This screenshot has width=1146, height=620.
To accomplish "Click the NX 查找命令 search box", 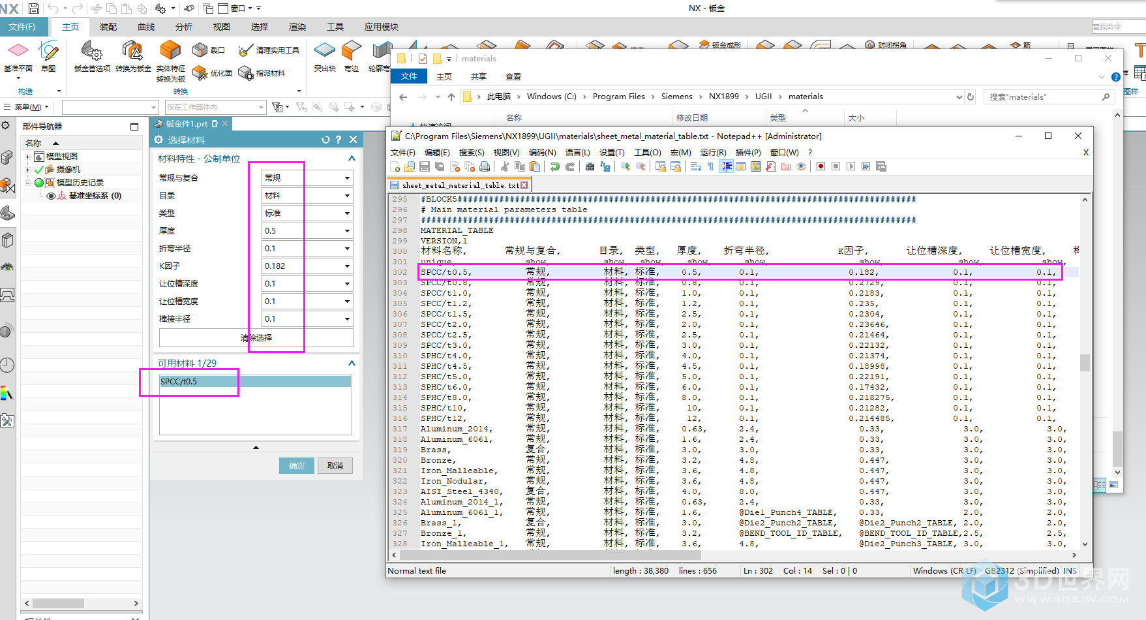I will point(1119,27).
